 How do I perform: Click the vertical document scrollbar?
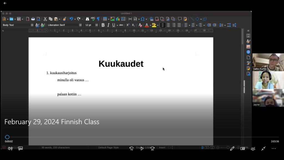pyautogui.click(x=244, y=86)
